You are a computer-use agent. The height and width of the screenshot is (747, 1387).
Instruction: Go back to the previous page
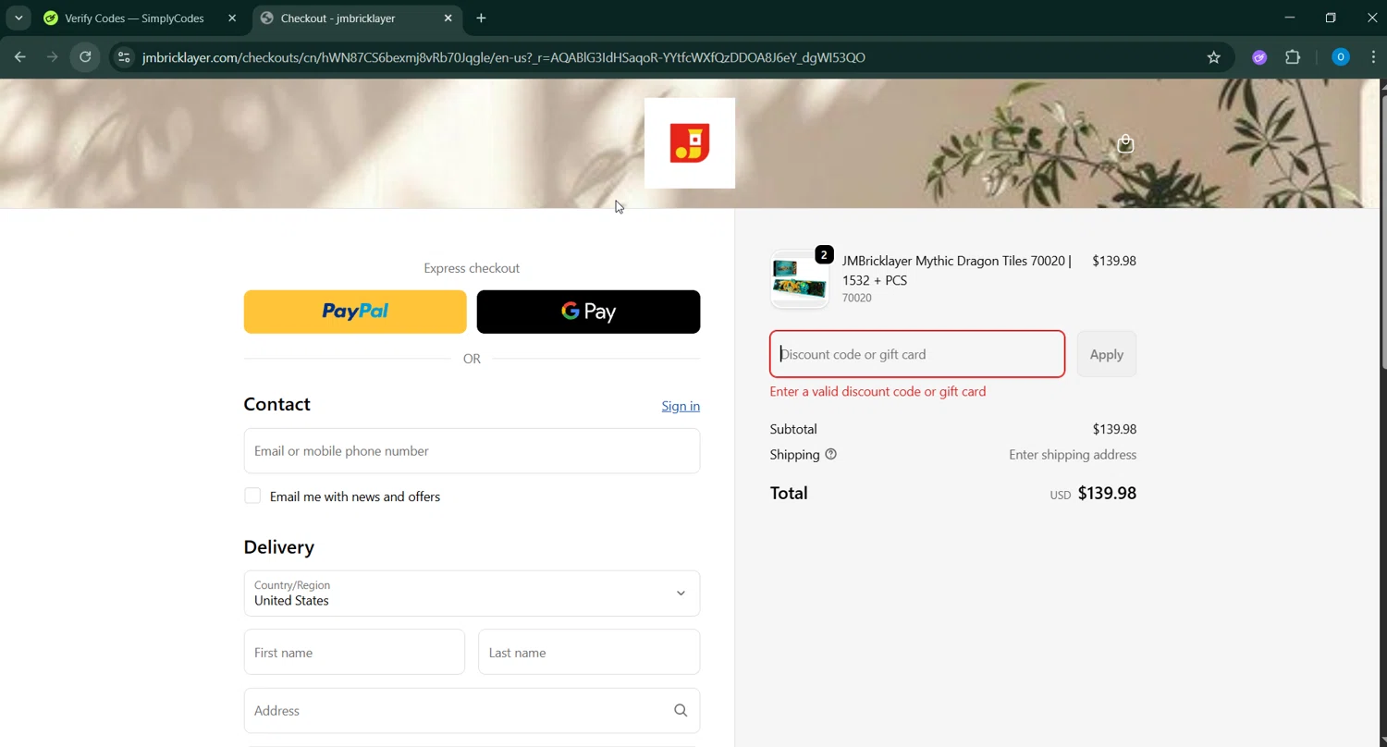(x=20, y=57)
